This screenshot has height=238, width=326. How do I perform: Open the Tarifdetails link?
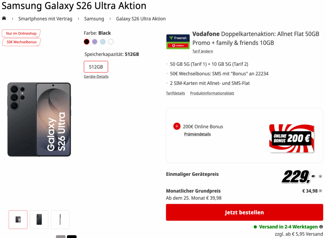coord(175,93)
